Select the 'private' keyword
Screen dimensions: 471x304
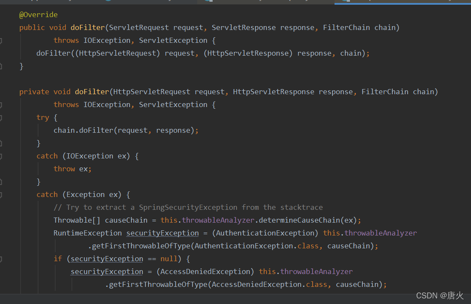34,92
